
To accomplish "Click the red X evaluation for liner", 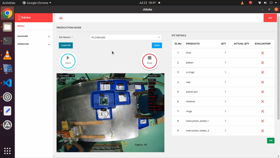I will coord(262,53).
